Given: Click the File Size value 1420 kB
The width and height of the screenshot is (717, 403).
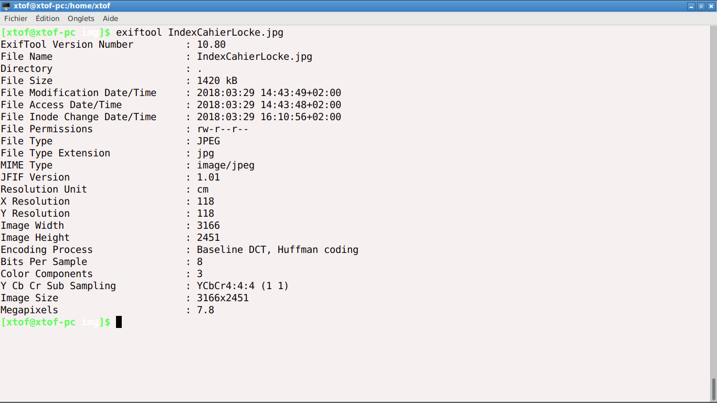Looking at the screenshot, I should (217, 81).
